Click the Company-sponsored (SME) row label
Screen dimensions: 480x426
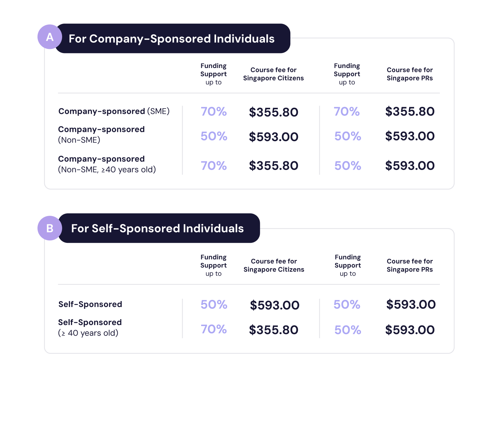(x=114, y=111)
